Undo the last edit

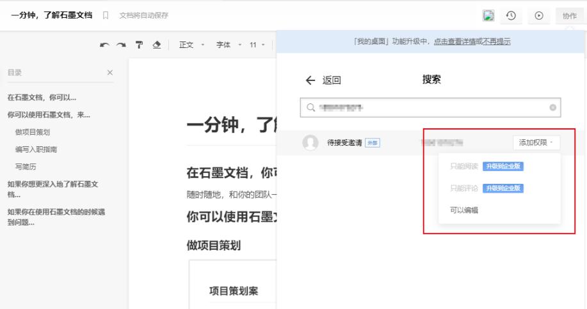click(x=104, y=45)
